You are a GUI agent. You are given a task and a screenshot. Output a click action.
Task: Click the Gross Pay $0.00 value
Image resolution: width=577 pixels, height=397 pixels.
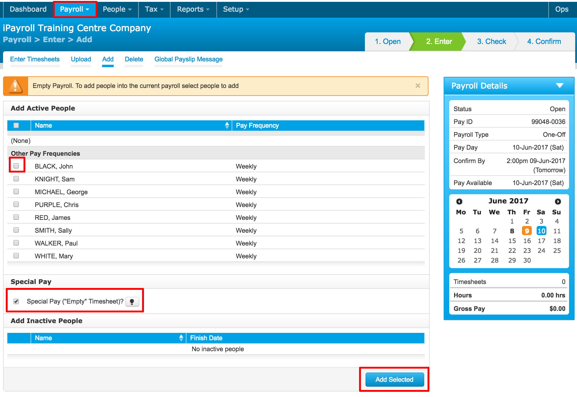click(557, 309)
